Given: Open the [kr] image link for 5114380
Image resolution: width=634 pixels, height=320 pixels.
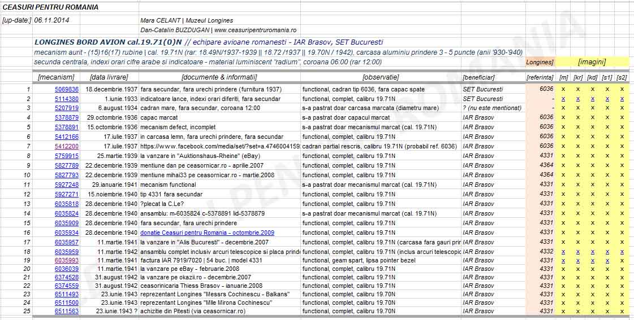Looking at the screenshot, I should [x=578, y=99].
